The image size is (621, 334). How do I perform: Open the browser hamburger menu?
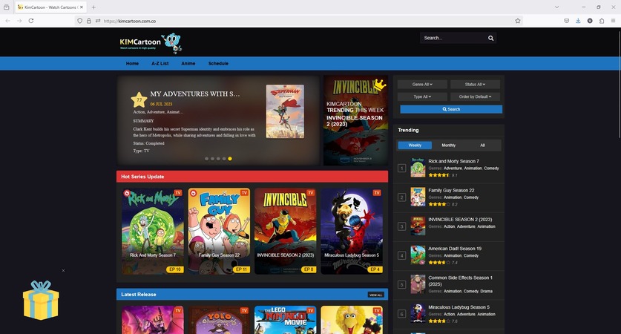[613, 21]
